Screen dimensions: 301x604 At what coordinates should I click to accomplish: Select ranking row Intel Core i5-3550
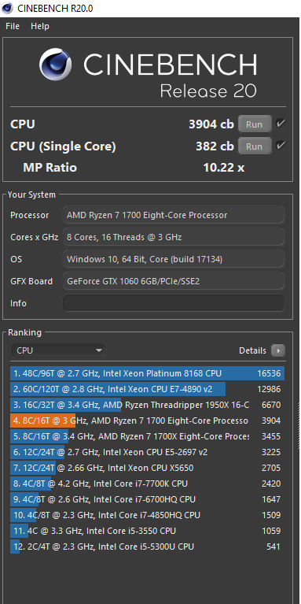point(147,531)
